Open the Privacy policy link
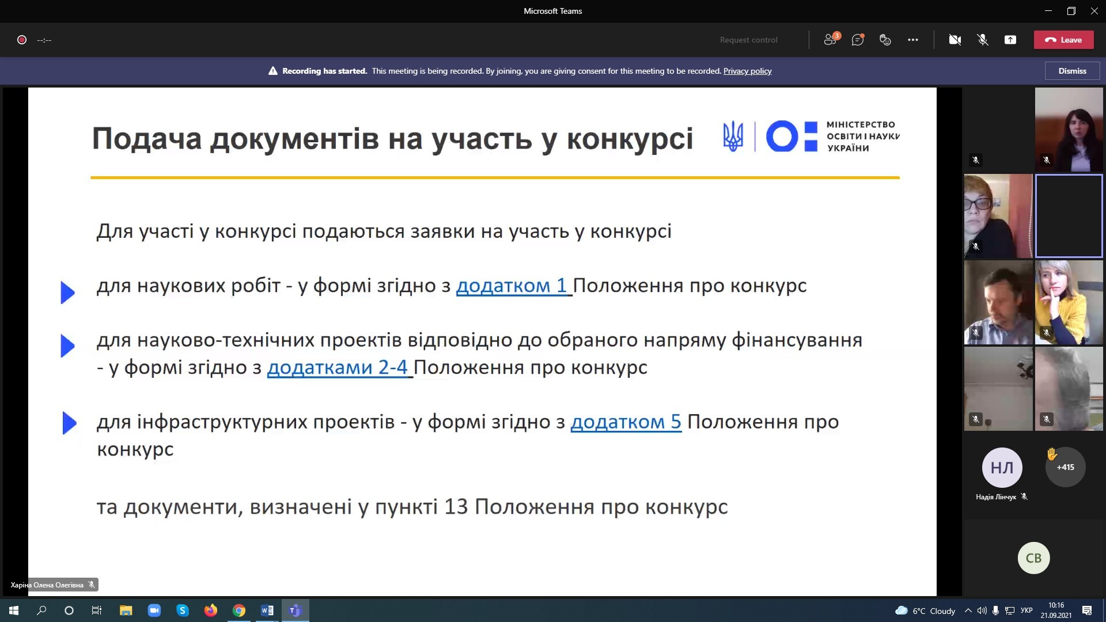 pos(747,71)
